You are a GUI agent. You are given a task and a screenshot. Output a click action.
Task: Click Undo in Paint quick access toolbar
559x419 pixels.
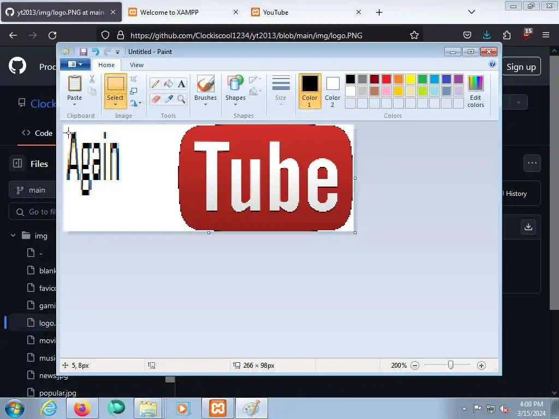pyautogui.click(x=95, y=52)
